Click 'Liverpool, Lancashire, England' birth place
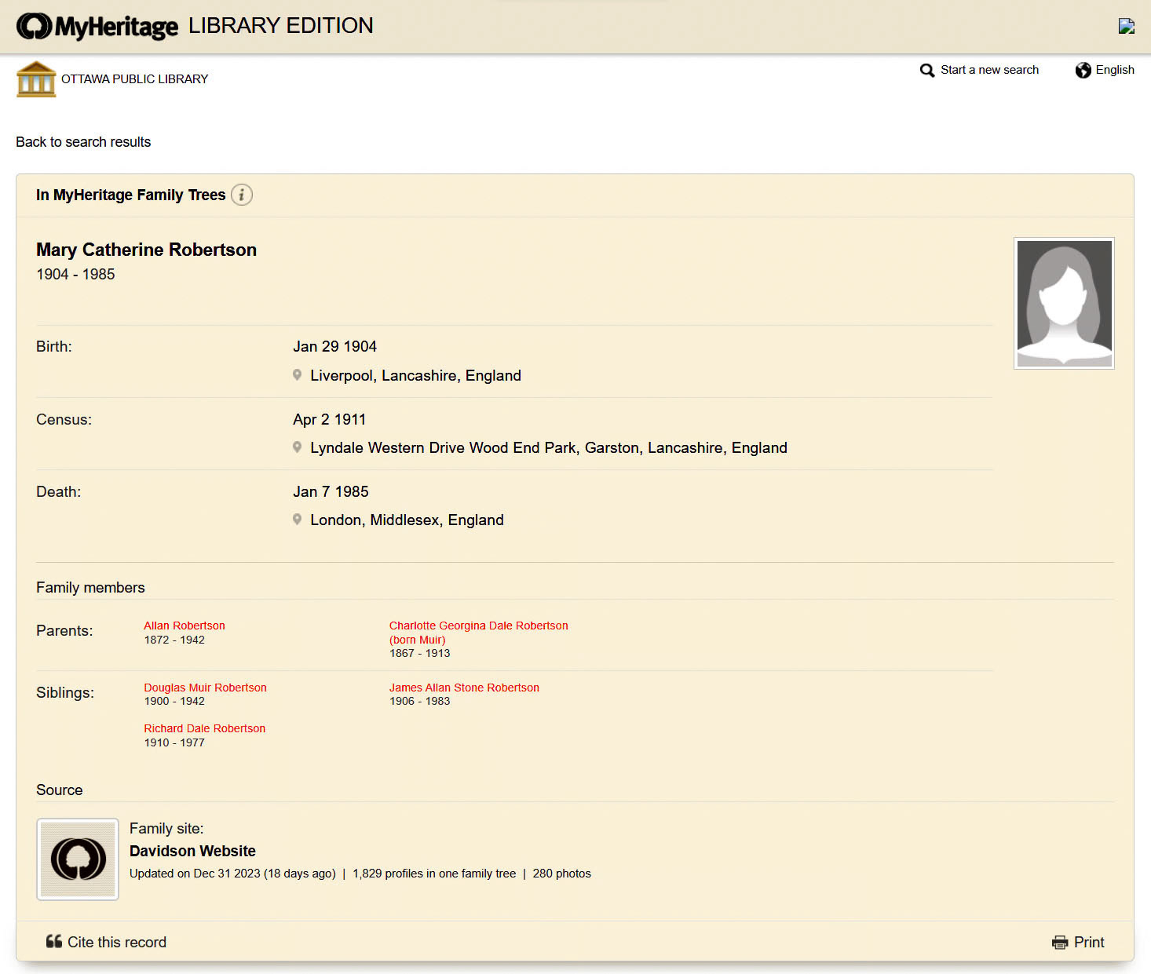Screen dimensions: 1151x974 [x=415, y=375]
